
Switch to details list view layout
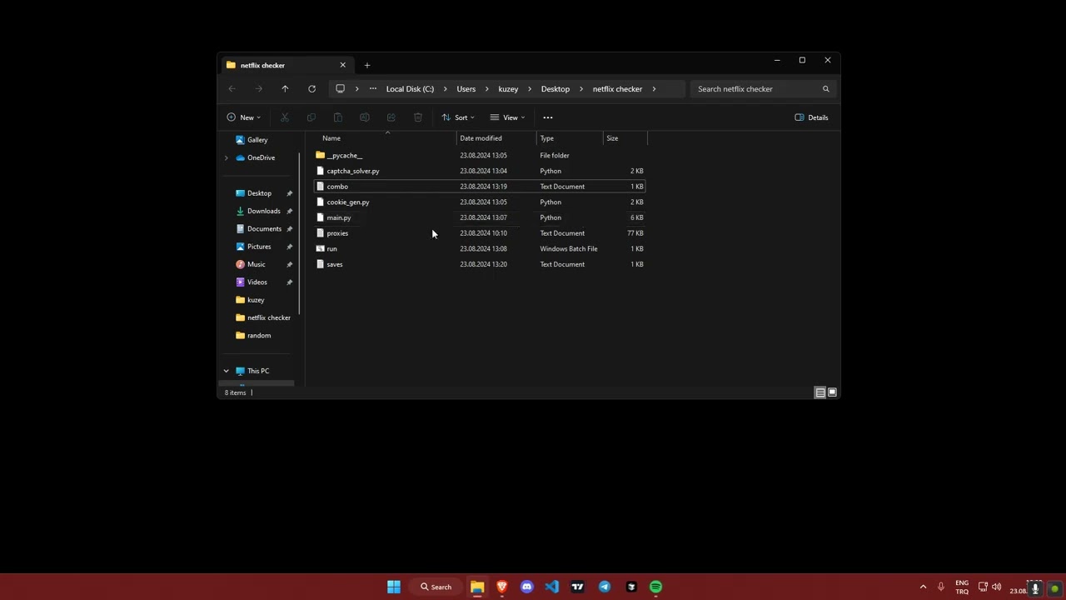pyautogui.click(x=819, y=392)
